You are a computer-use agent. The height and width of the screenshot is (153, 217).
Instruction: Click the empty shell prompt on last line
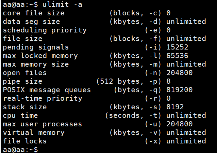click(x=20, y=150)
